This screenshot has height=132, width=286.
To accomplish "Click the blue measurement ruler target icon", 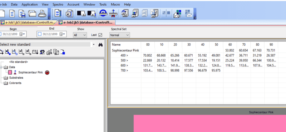I will (x=103, y=13).
